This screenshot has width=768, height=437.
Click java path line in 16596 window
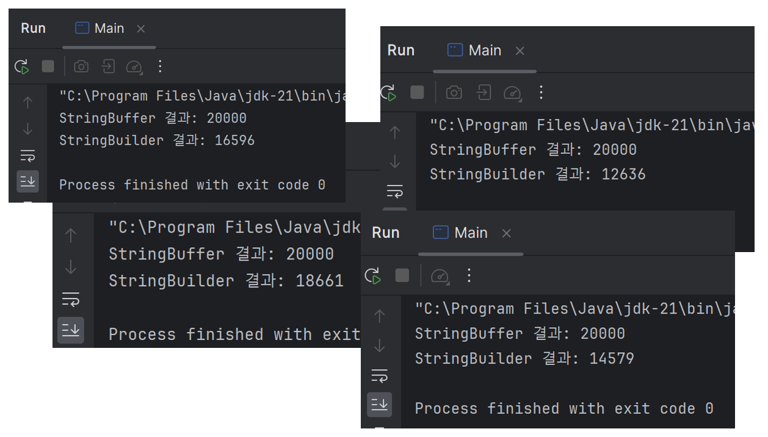(x=202, y=96)
